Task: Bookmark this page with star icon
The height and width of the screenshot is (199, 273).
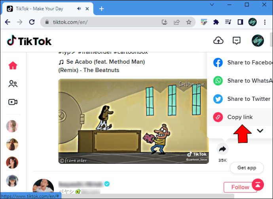Action: tap(189, 22)
